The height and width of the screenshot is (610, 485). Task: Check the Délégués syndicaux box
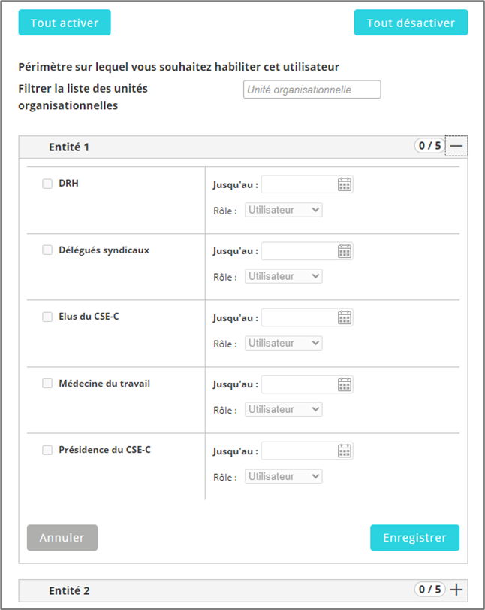point(47,250)
